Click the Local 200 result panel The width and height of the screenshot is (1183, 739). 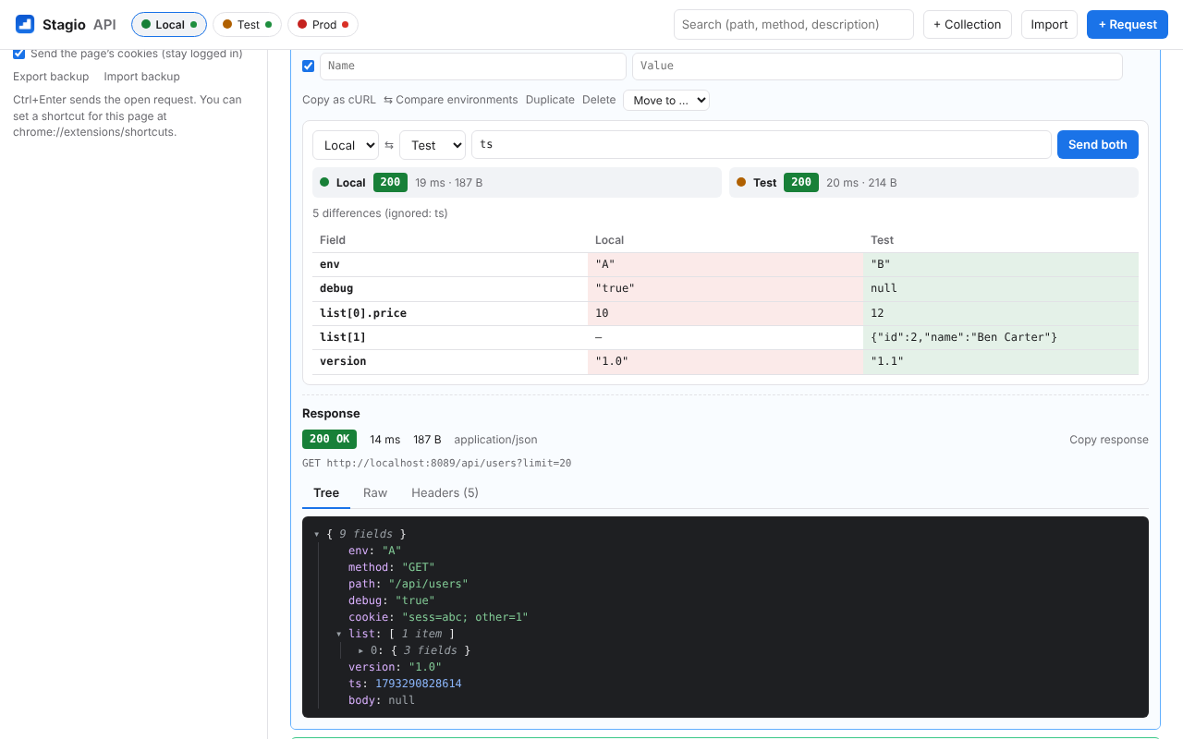517,183
